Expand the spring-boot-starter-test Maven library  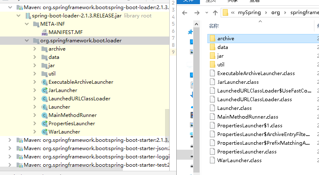coord(10,165)
